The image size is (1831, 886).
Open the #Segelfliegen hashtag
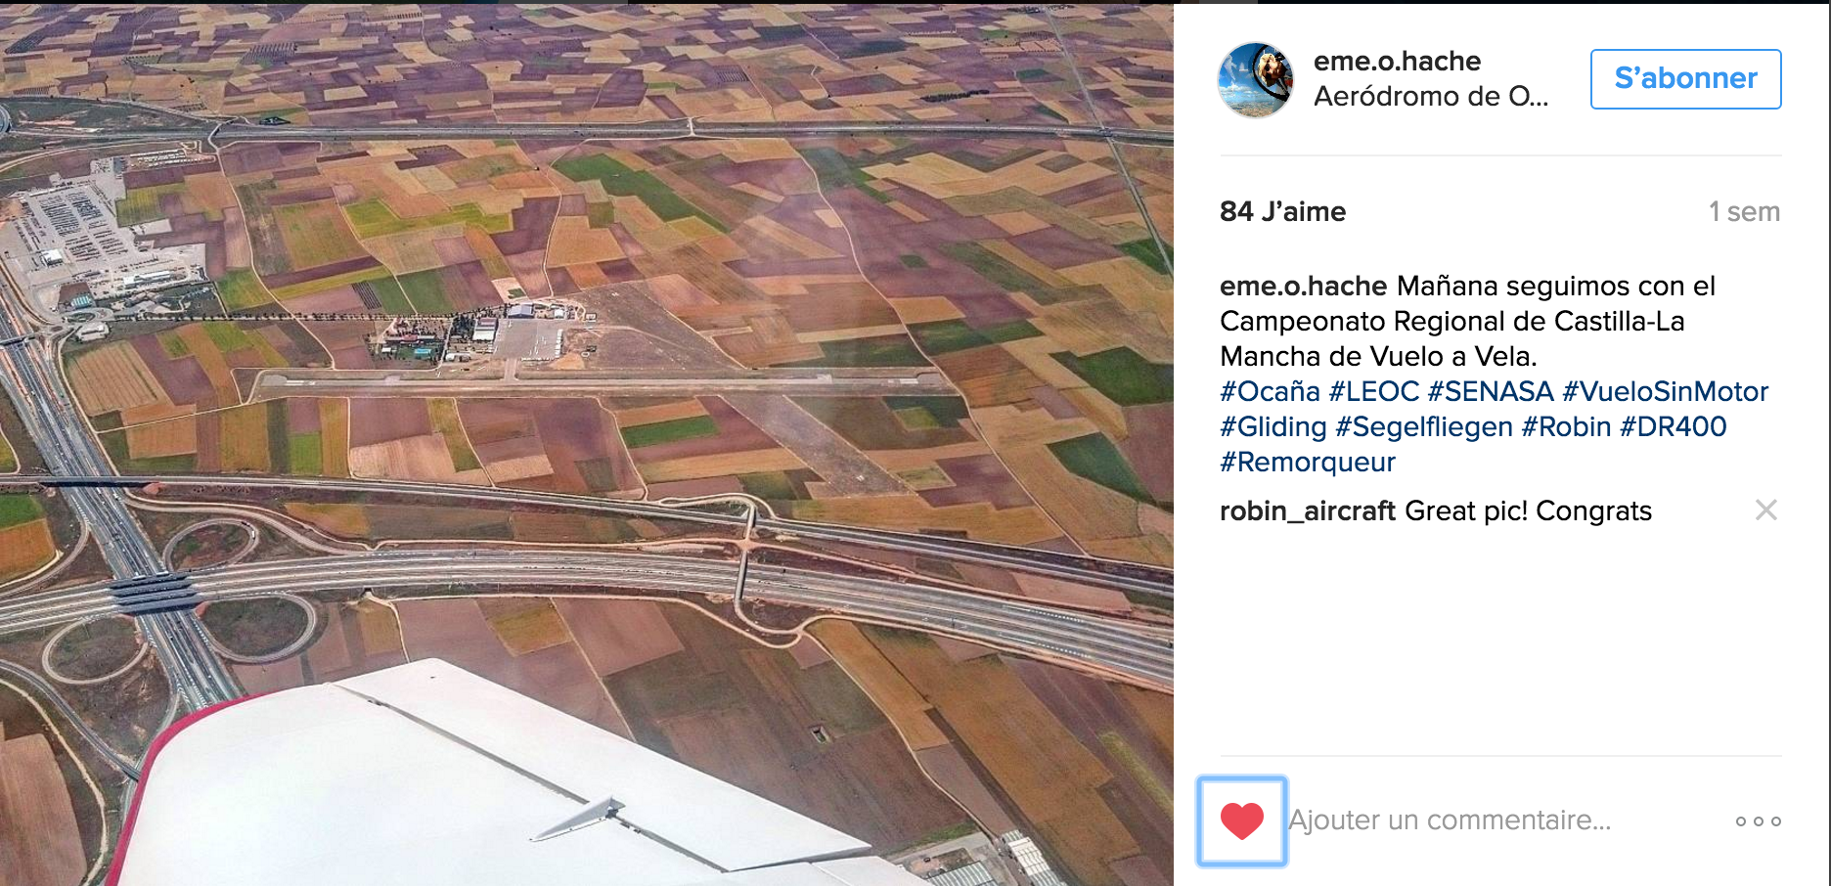[x=1424, y=426]
